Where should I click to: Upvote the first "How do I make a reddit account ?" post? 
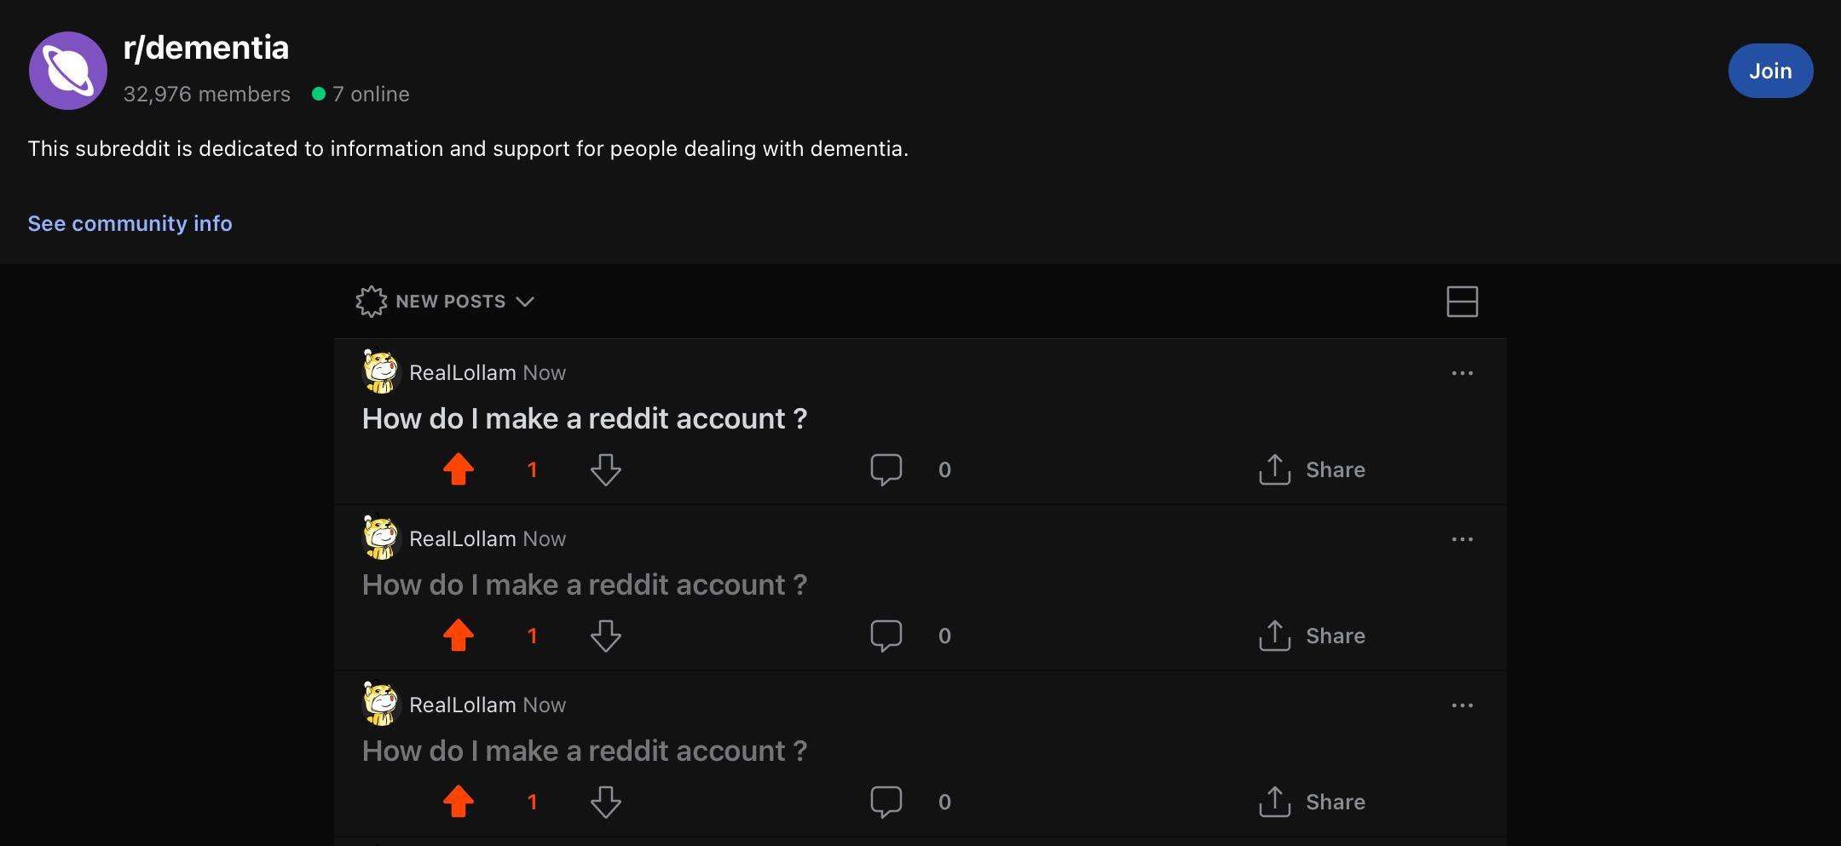459,469
